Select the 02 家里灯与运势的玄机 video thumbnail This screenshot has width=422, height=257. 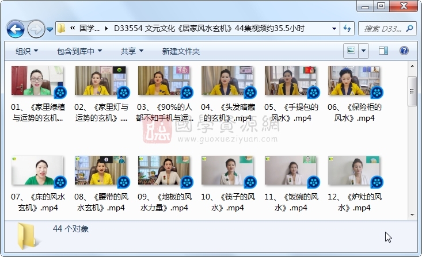(101, 80)
